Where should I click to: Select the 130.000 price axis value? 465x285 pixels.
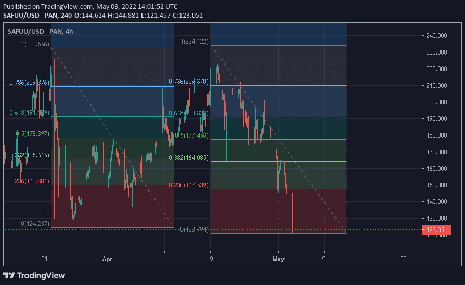(x=436, y=219)
